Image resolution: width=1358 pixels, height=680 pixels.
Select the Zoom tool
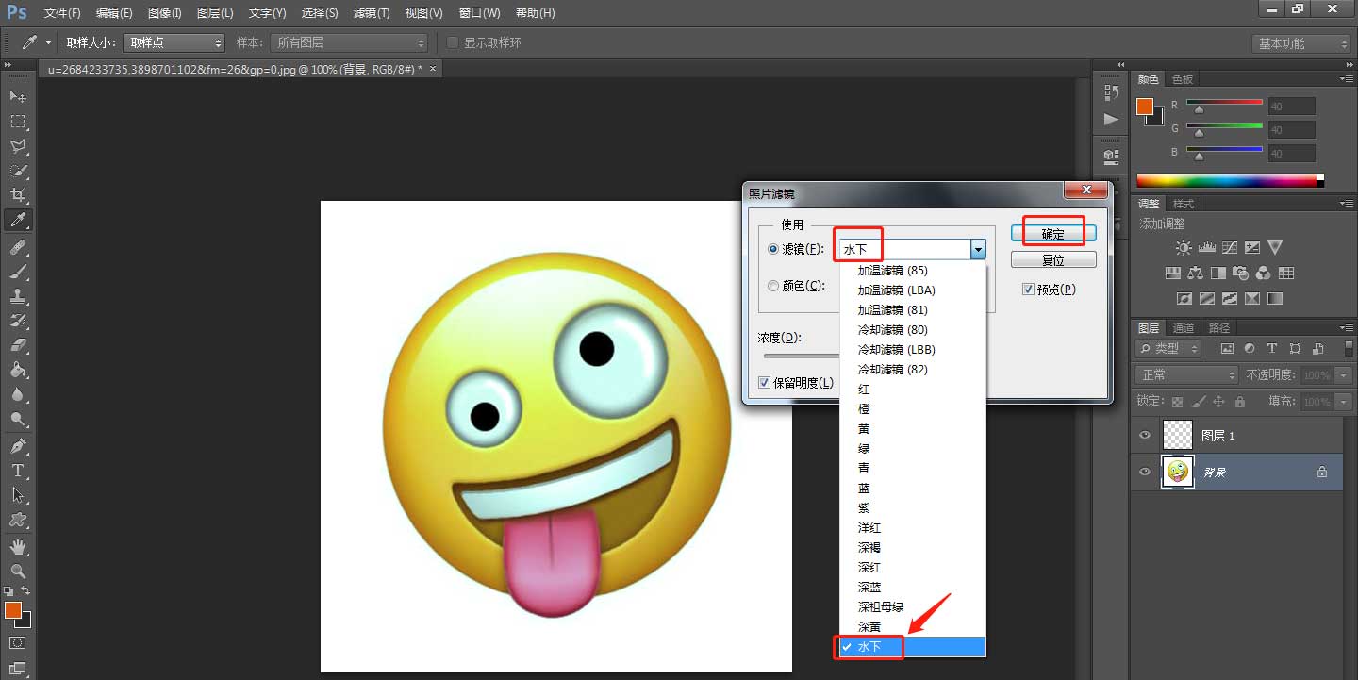(18, 571)
